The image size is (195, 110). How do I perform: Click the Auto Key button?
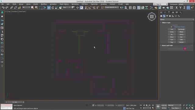[x=164, y=105]
